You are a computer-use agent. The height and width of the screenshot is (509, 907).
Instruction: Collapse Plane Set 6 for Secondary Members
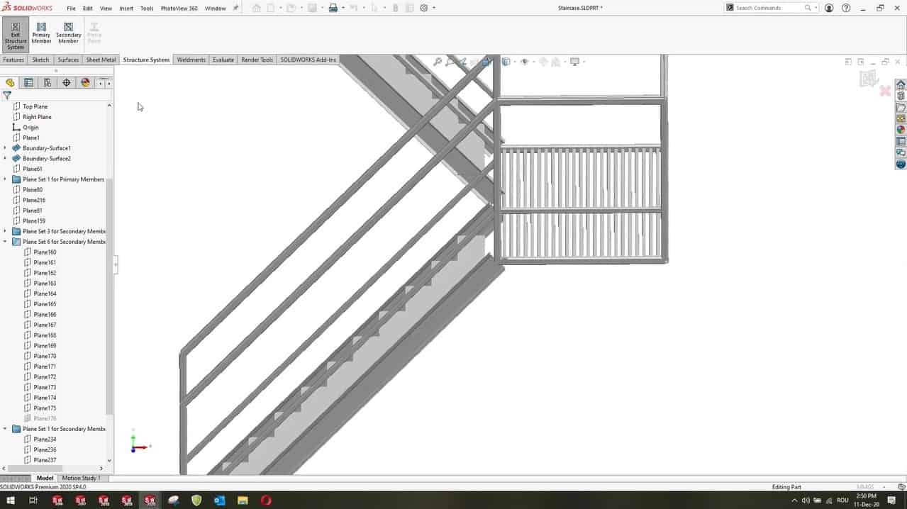tap(6, 242)
